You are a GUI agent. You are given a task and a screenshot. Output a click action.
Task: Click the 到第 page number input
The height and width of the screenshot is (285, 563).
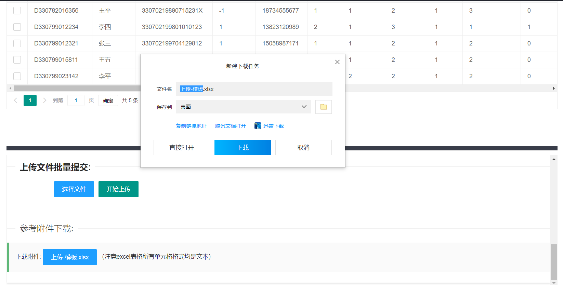click(76, 100)
